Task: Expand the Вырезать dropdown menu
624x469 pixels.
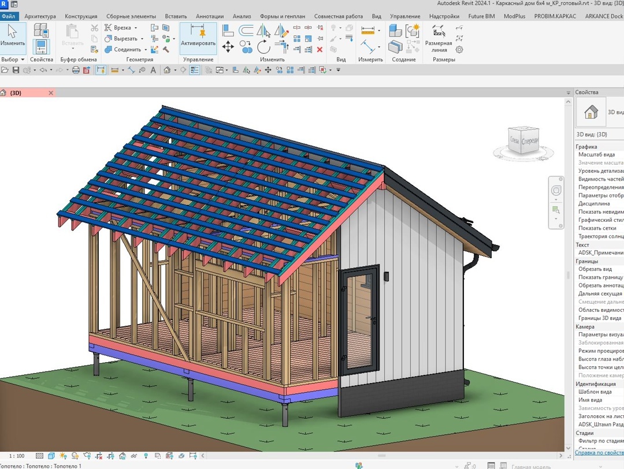Action: click(x=143, y=38)
